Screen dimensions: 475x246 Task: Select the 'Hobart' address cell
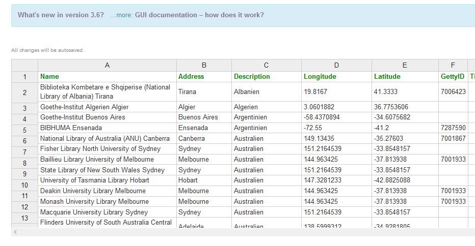204,180
